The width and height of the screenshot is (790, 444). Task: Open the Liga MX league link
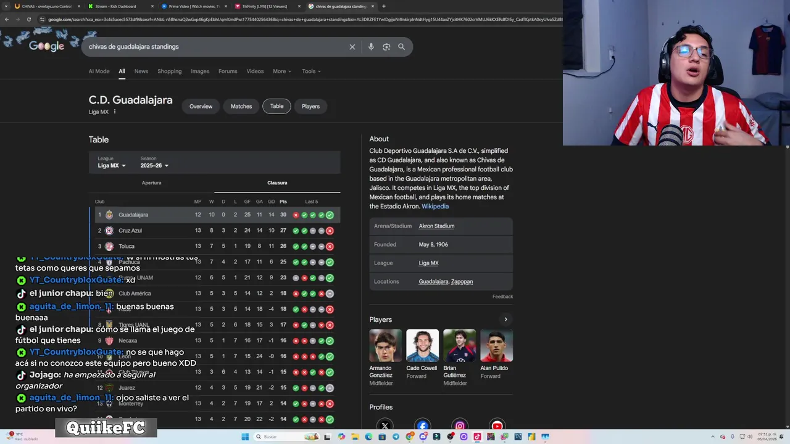pos(428,263)
